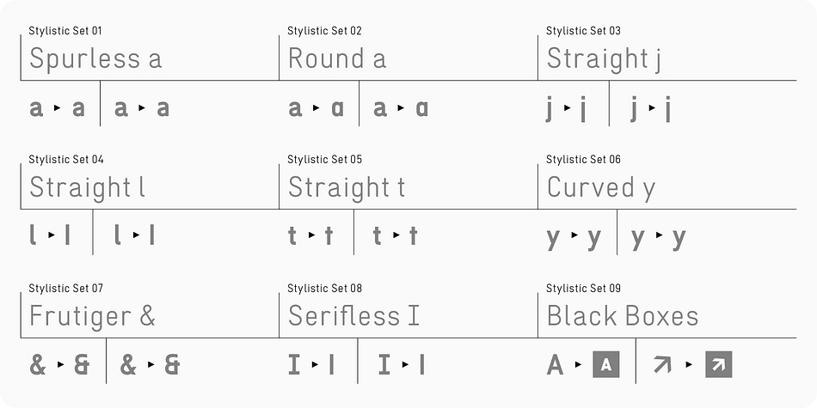Select the Round a heading
Screen dimensions: 817x408
[337, 58]
